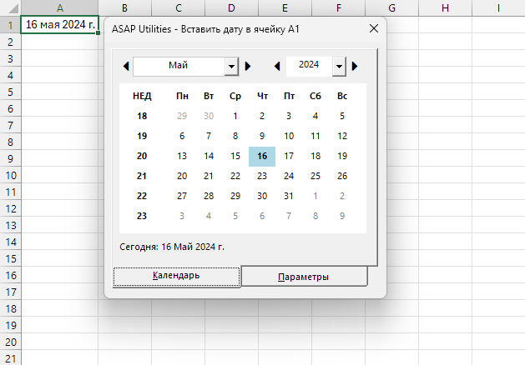The width and height of the screenshot is (525, 365).
Task: Choose greyed June 6 in last row
Action: 262,216
